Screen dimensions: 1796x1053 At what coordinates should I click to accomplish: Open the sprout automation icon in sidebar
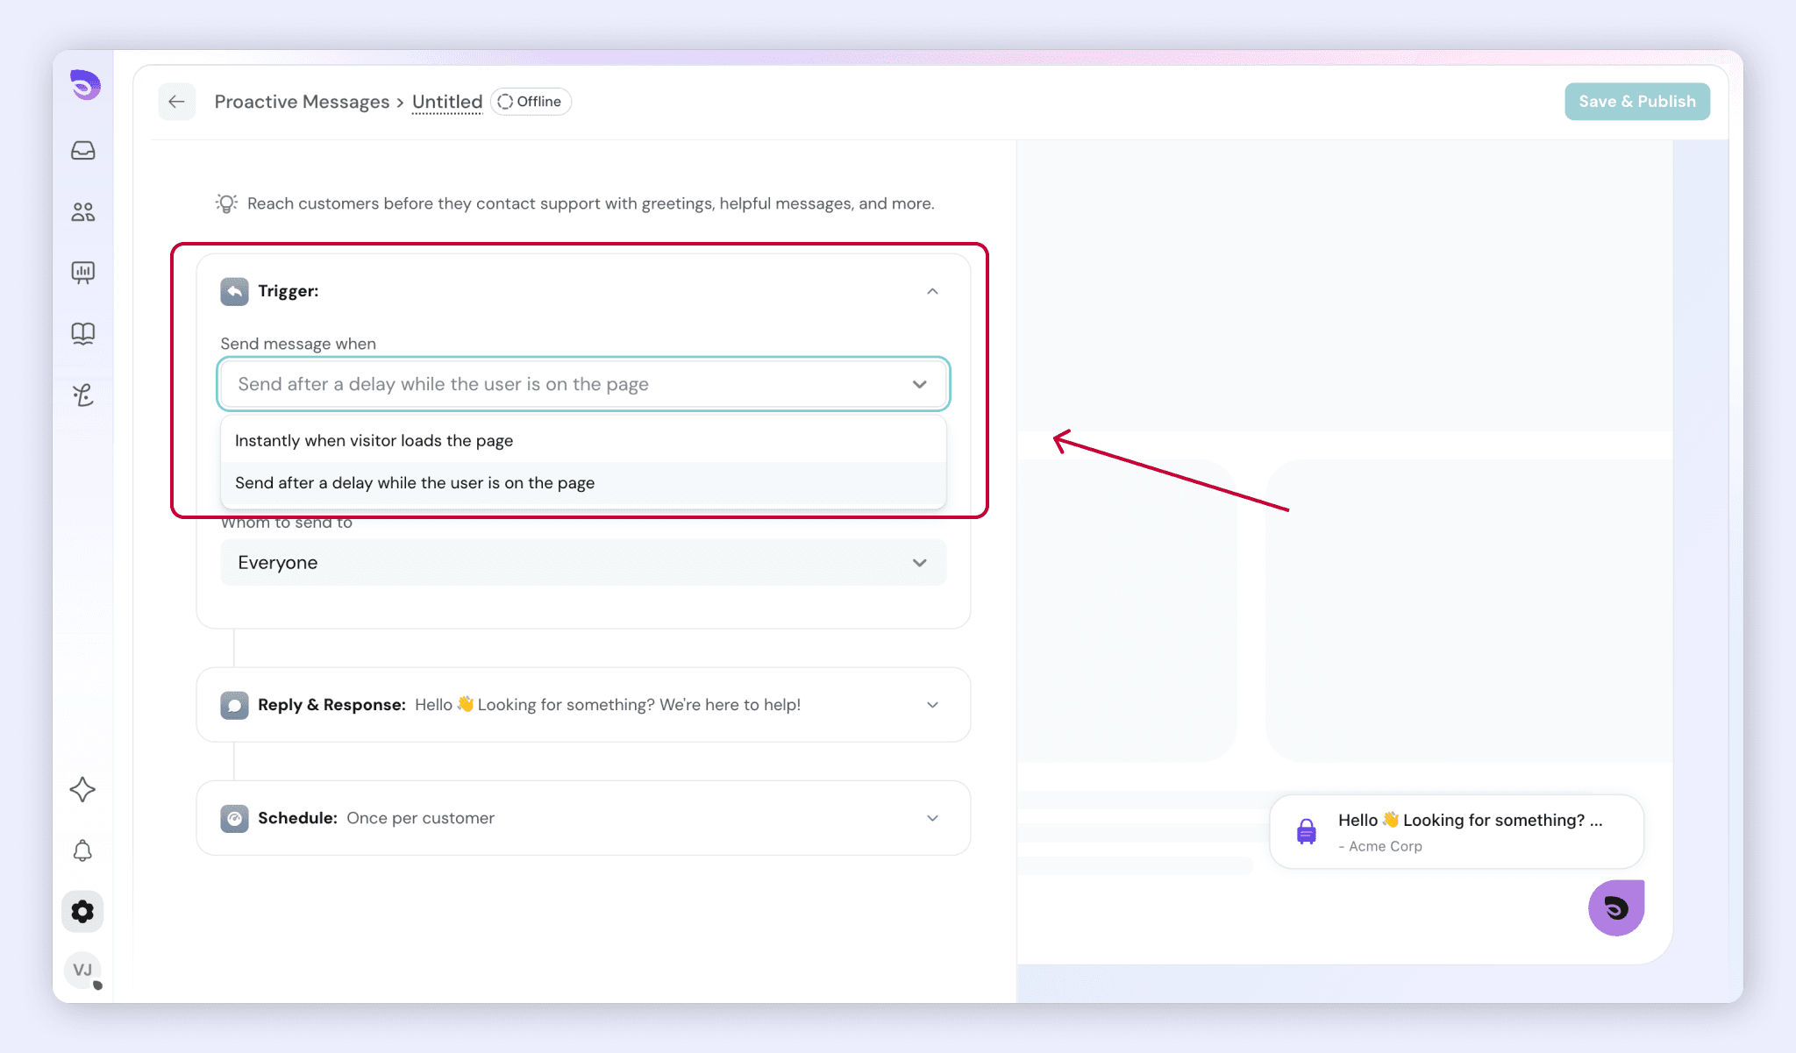coord(83,395)
